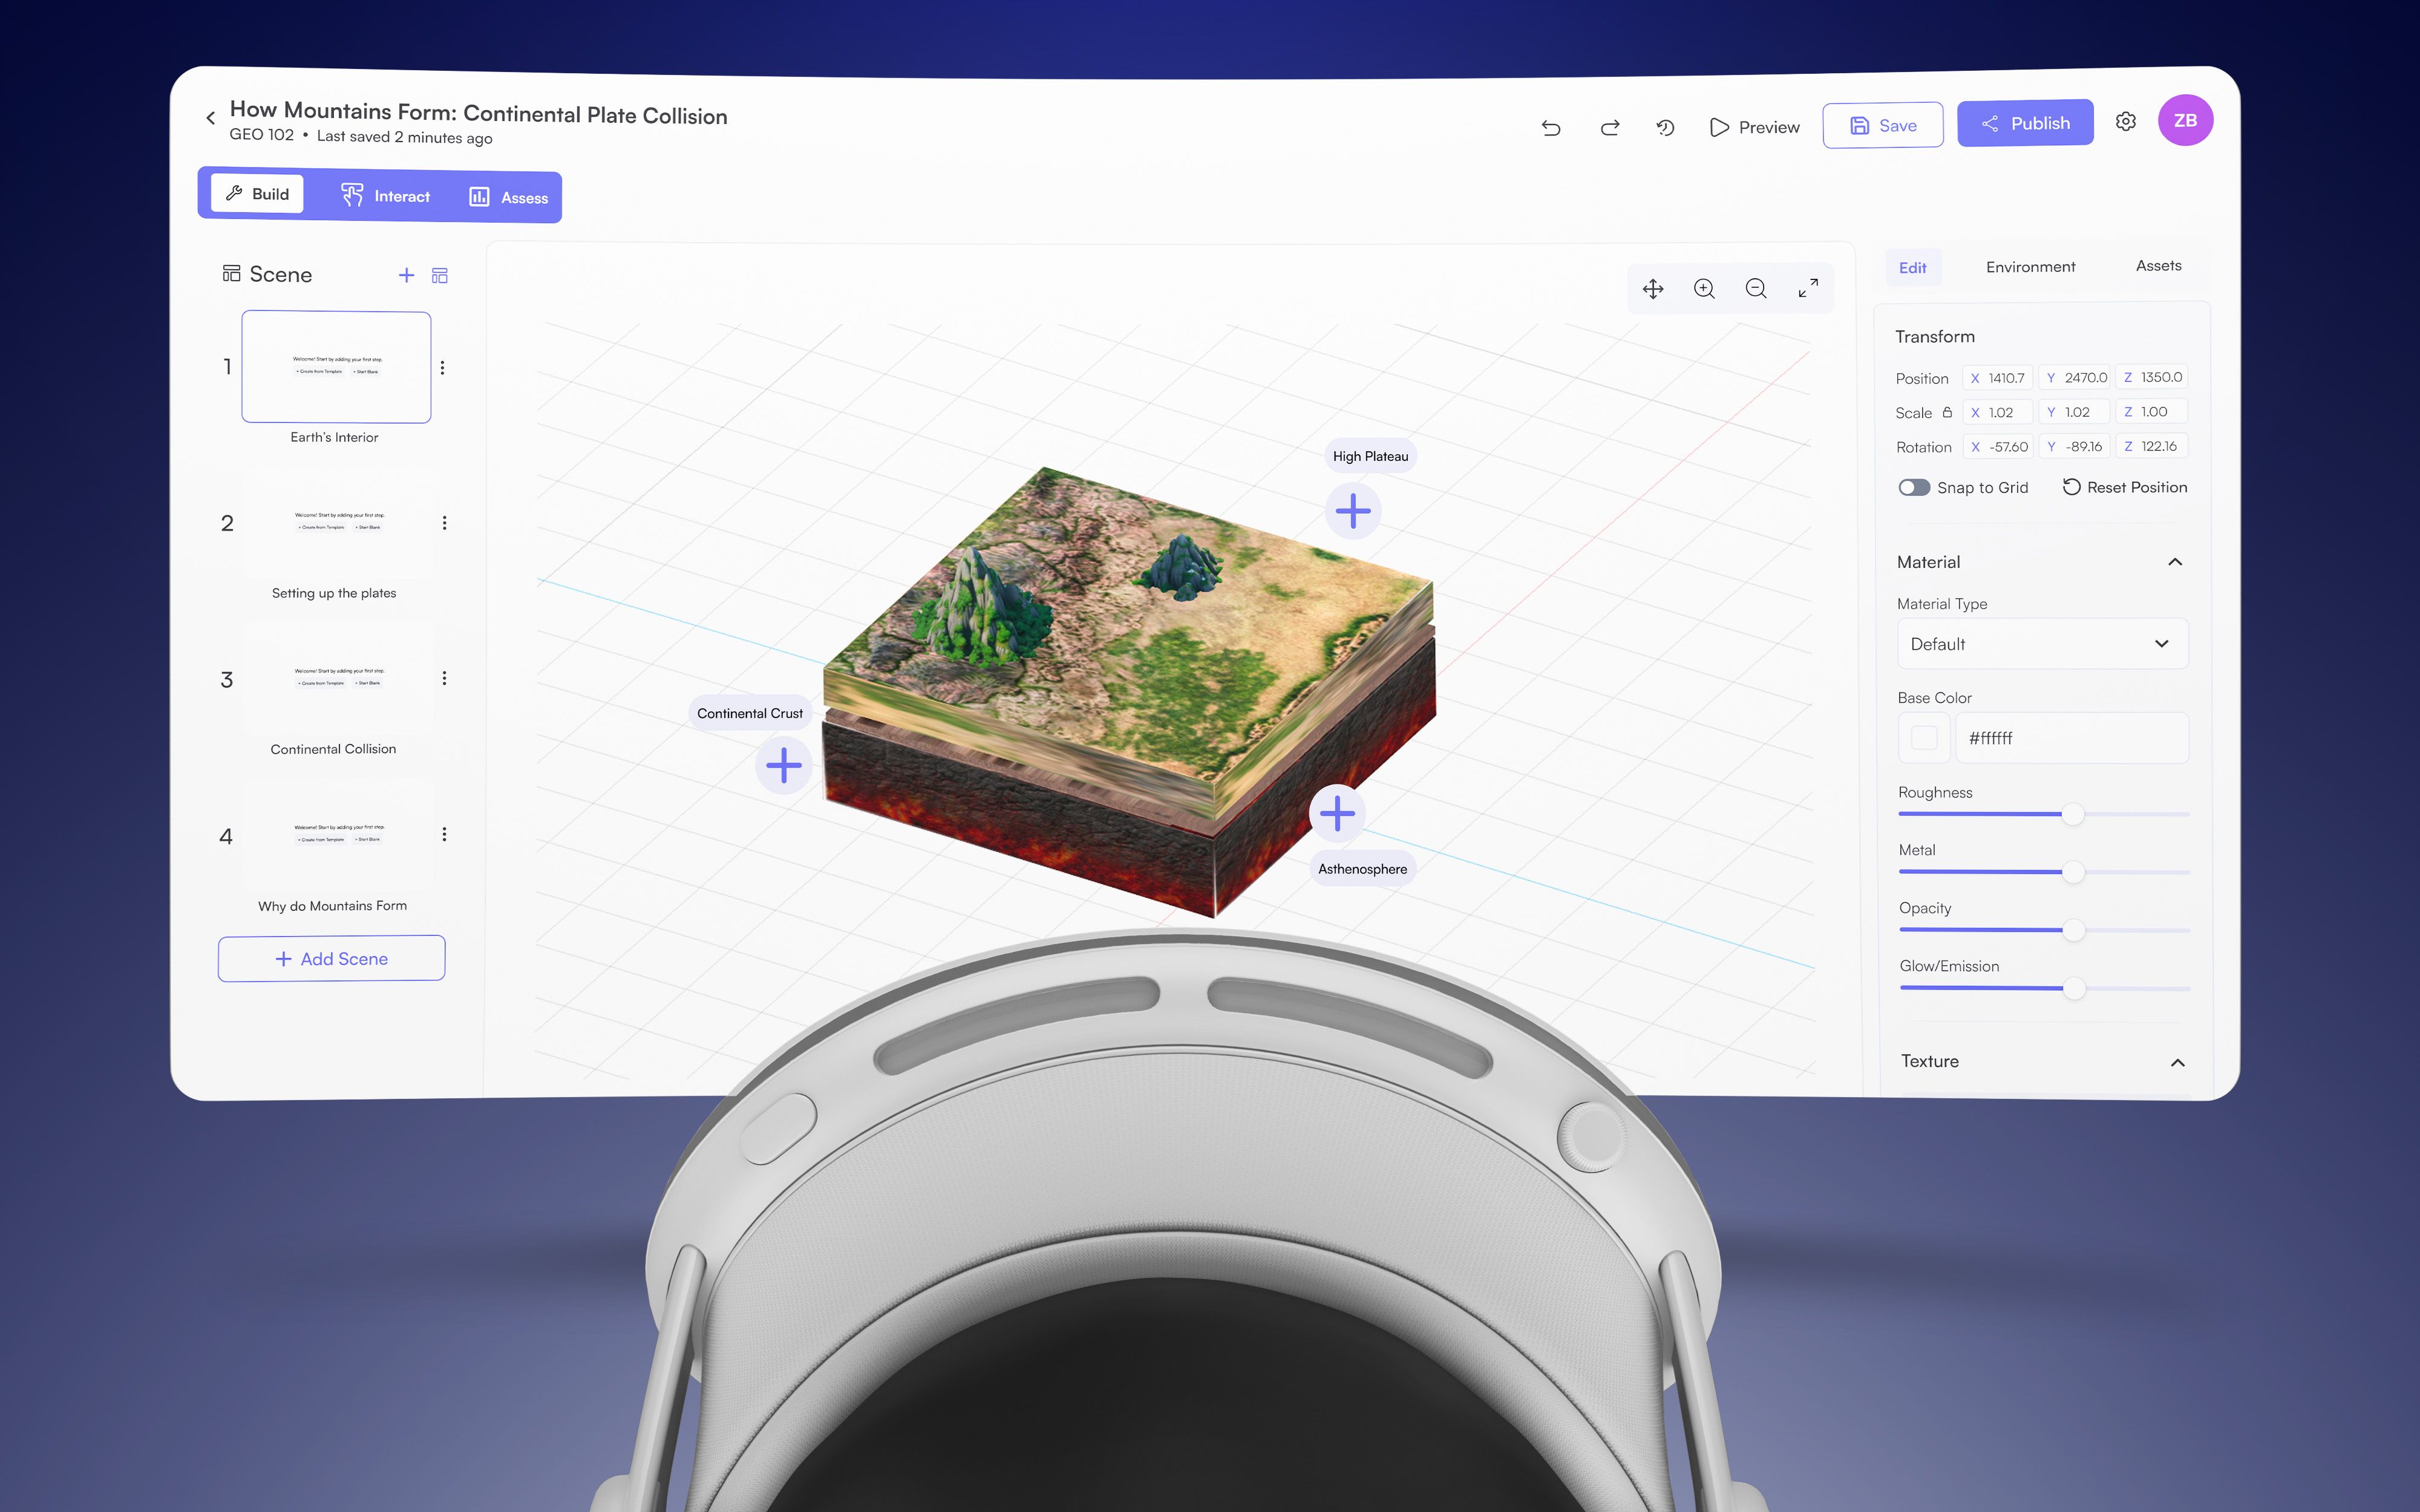The image size is (2420, 1512).
Task: Enable the Snap to Grid toggle
Action: pos(1914,487)
